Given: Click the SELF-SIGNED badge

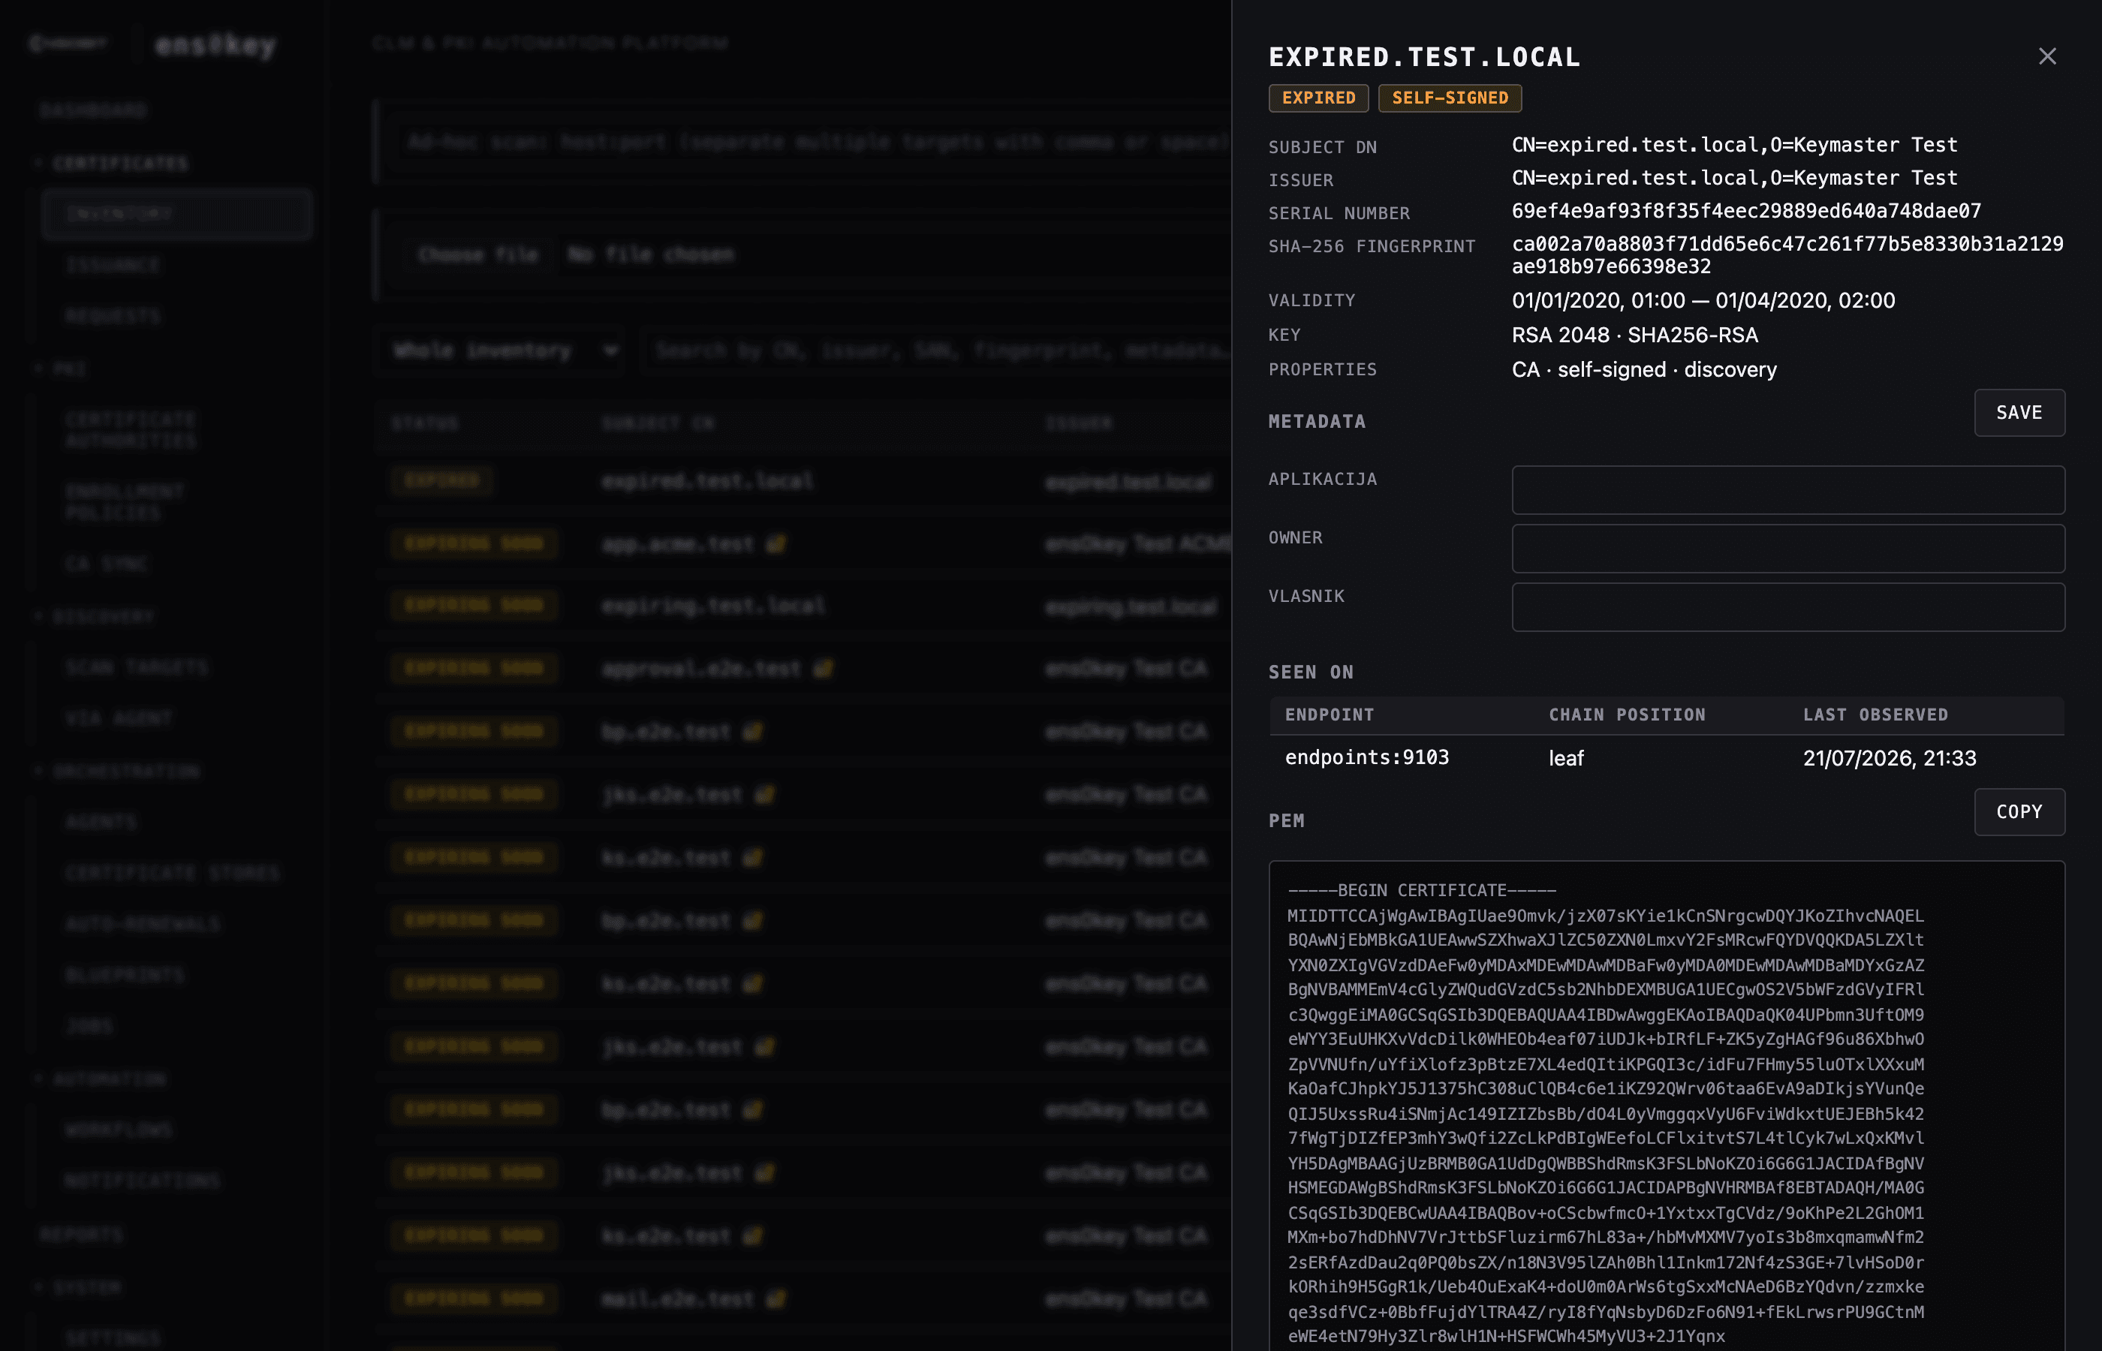Looking at the screenshot, I should (x=1450, y=98).
